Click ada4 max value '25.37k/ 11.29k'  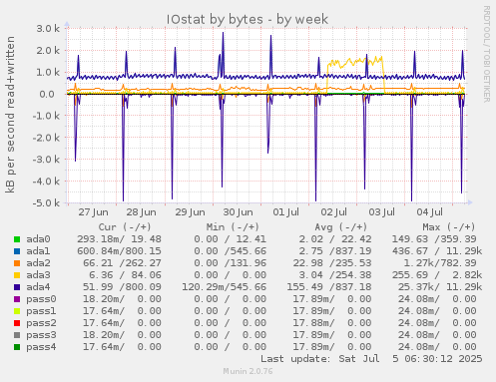[x=440, y=287]
